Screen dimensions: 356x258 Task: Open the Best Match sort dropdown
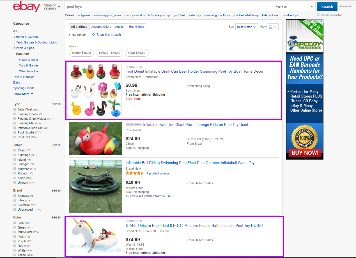[246, 27]
